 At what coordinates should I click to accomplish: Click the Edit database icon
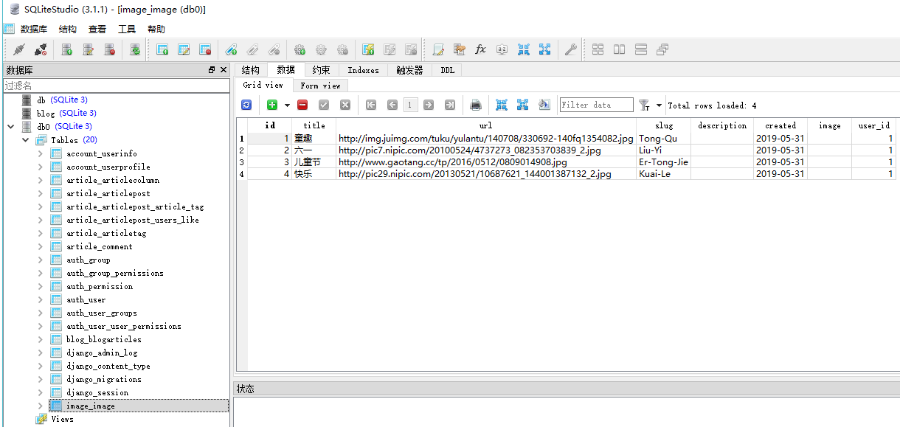(x=88, y=49)
